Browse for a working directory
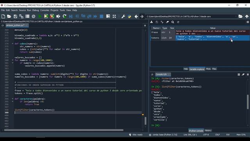 [241, 16]
